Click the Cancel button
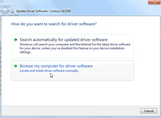This screenshot has height=118, width=161. tap(149, 111)
